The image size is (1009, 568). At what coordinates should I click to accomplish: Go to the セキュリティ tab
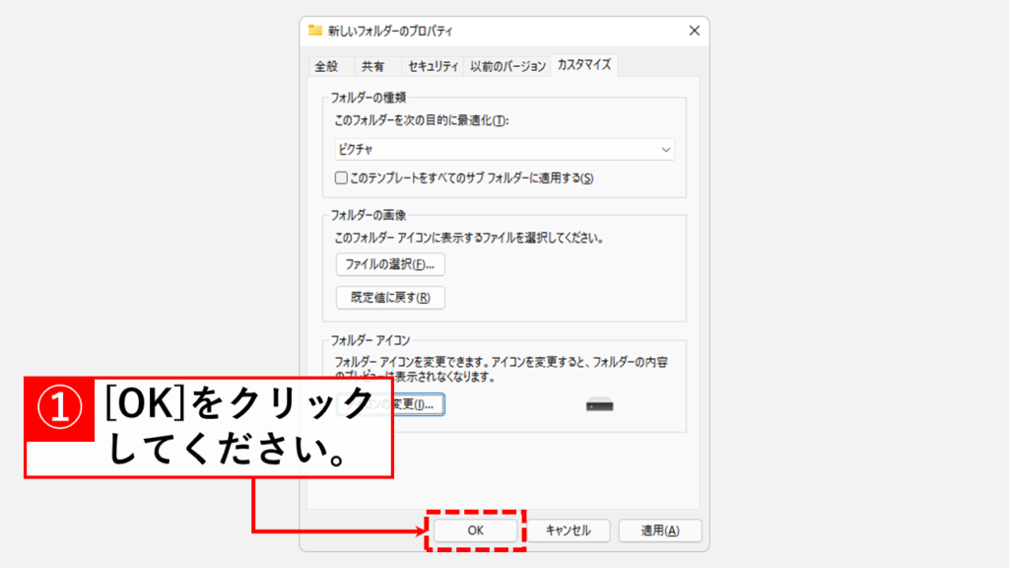(x=434, y=67)
